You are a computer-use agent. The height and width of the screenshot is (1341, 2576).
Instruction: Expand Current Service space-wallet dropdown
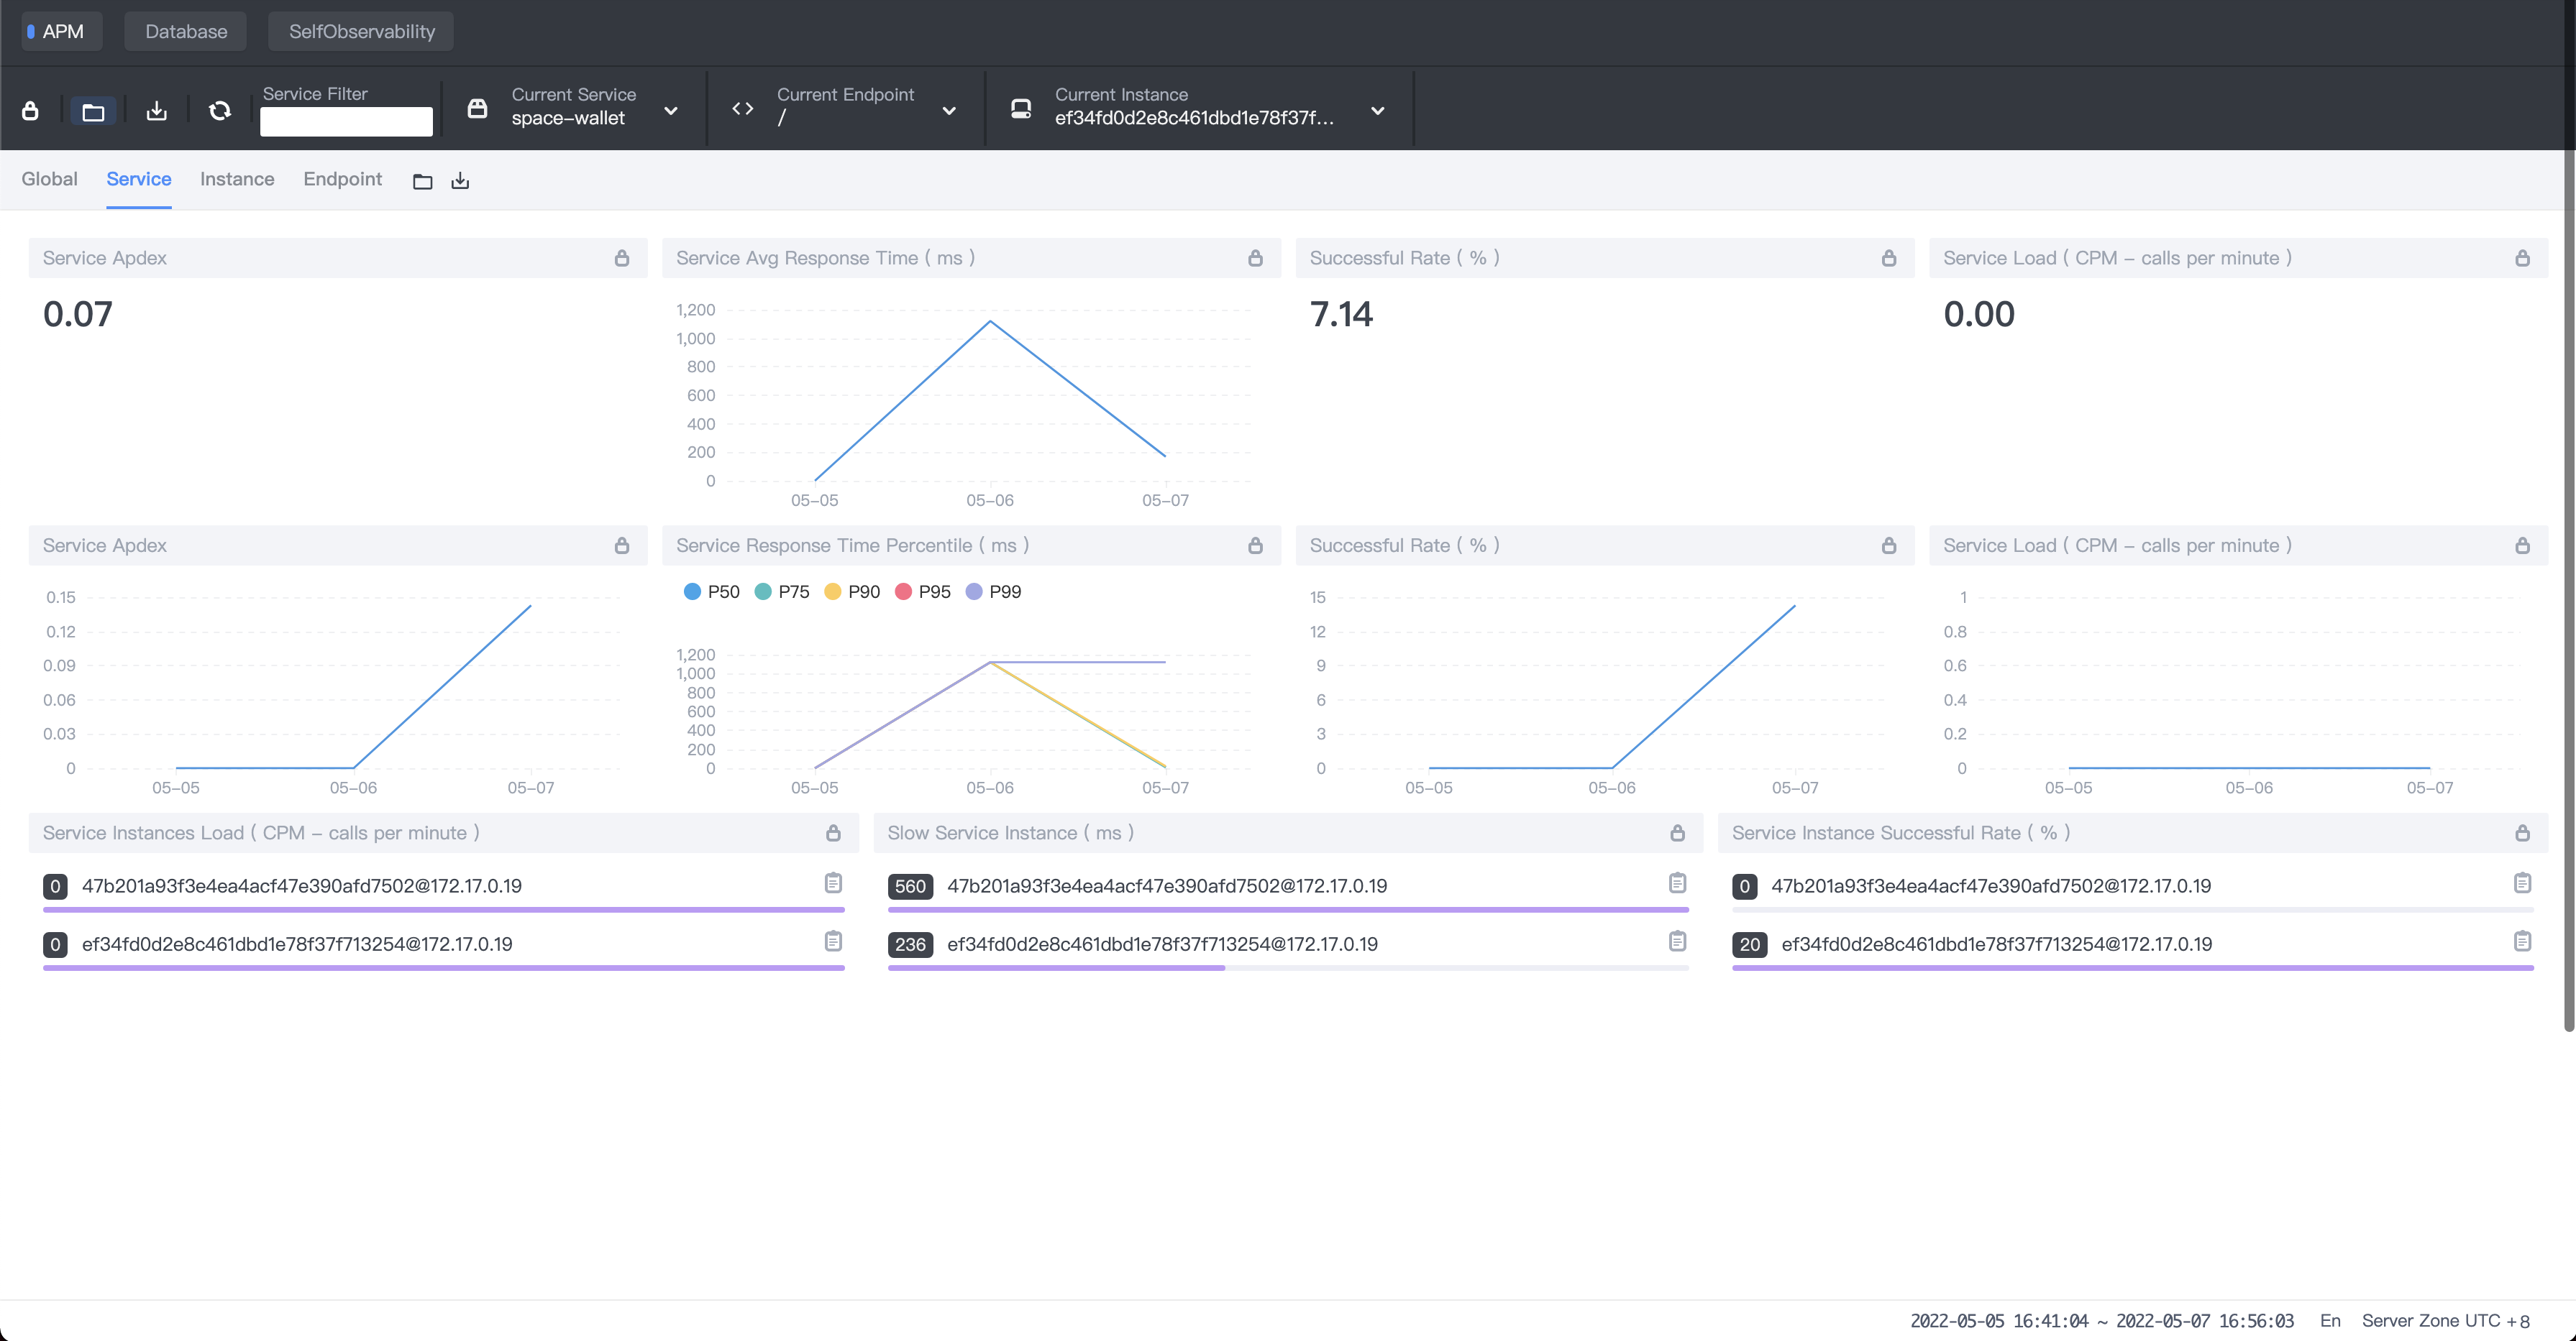671,111
